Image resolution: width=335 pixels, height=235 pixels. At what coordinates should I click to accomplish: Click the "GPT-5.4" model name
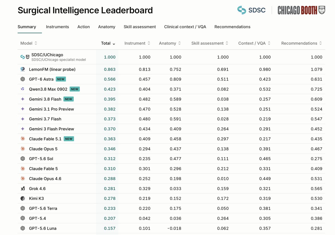(37, 218)
